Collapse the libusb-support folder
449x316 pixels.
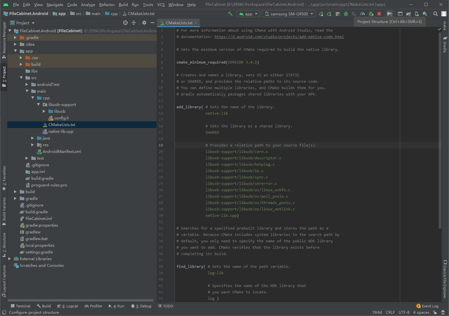38,104
